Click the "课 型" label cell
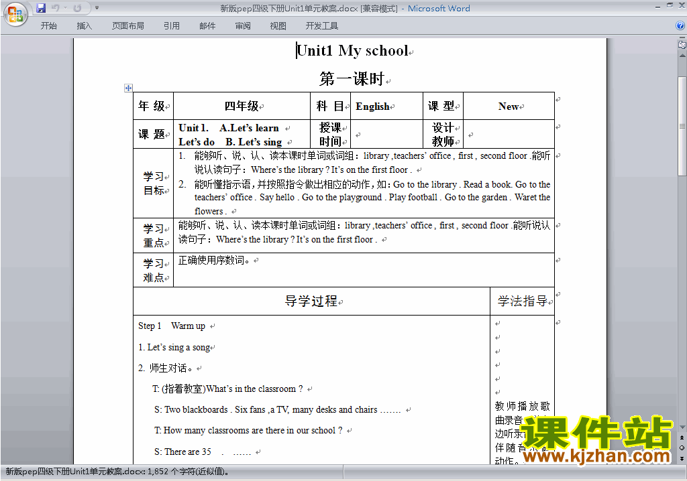 [441, 106]
